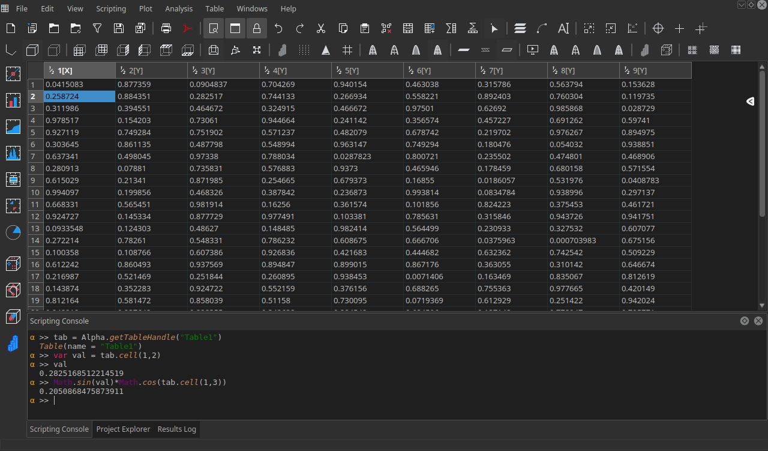Toggle the toolbar lock padlock
Screen dimensions: 768x451
tap(256, 28)
